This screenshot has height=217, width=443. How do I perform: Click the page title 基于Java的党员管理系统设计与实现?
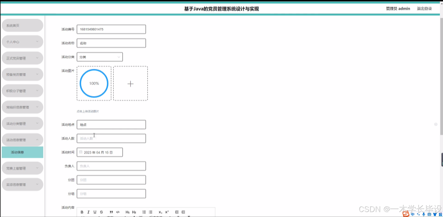pos(221,9)
